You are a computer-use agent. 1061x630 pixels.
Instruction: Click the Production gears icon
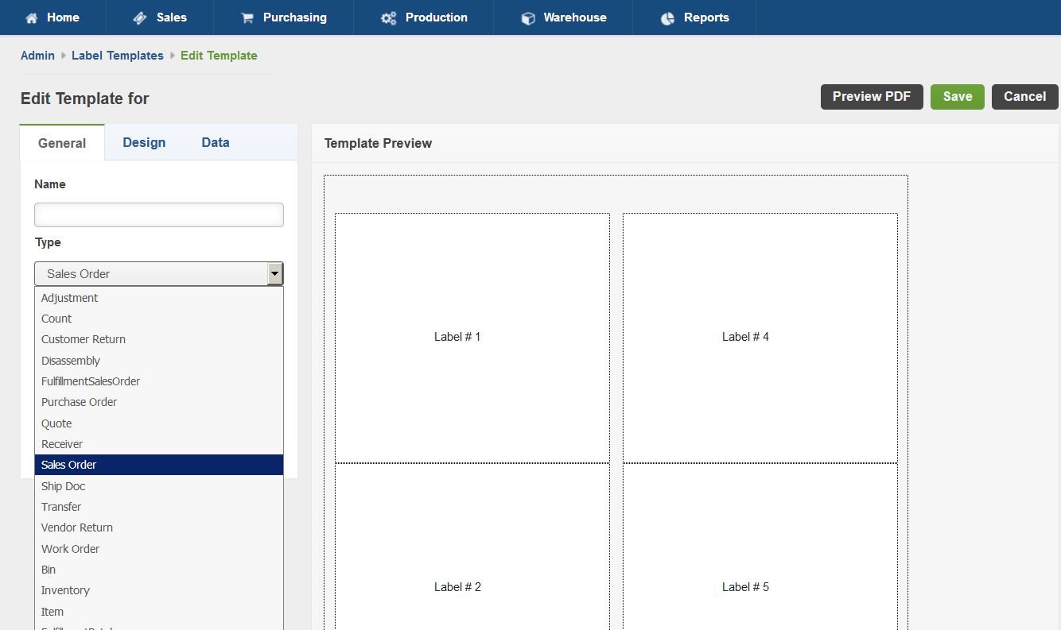pyautogui.click(x=388, y=17)
